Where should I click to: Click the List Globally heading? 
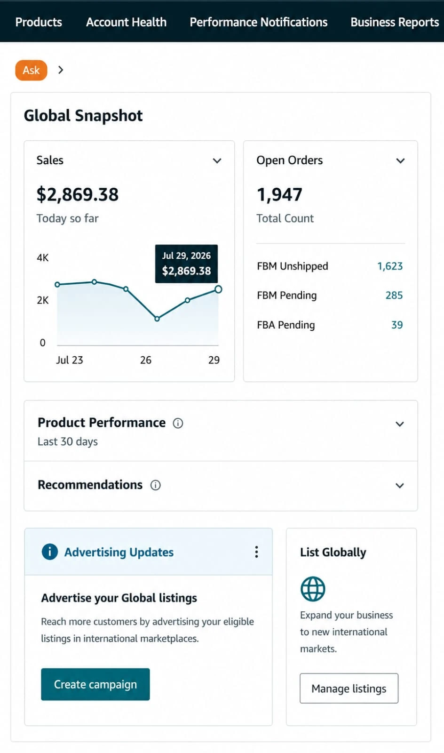[333, 552]
